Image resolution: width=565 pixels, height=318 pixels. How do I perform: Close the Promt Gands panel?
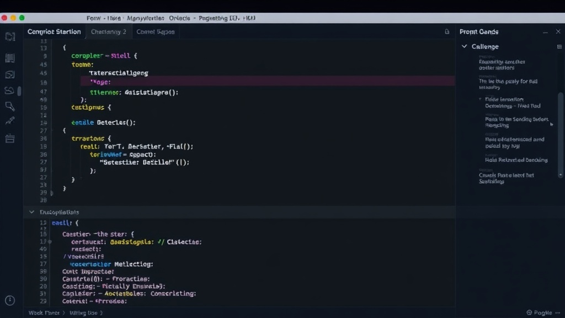[558, 31]
